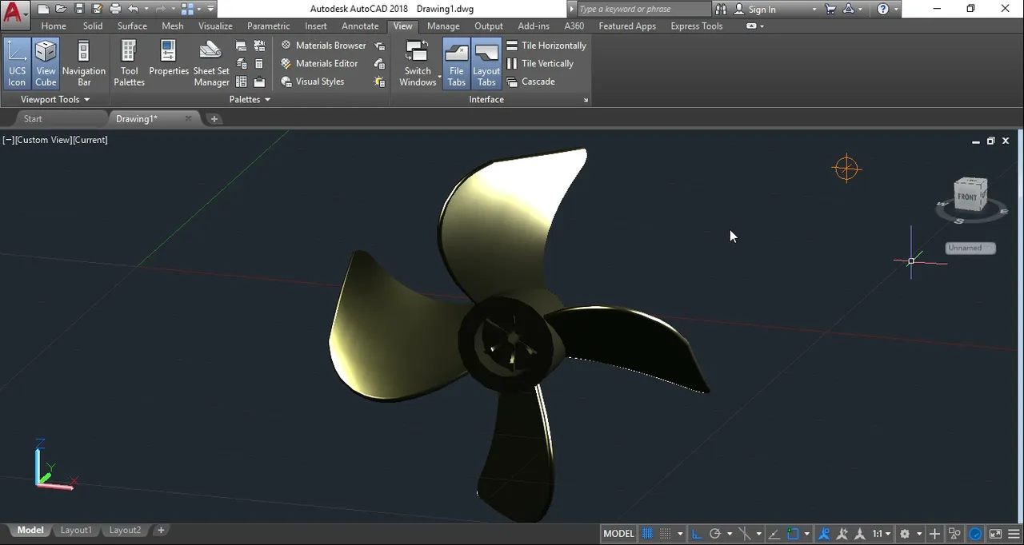Screen dimensions: 1024x545
Task: Open the Materials Browser
Action: pyautogui.click(x=323, y=46)
